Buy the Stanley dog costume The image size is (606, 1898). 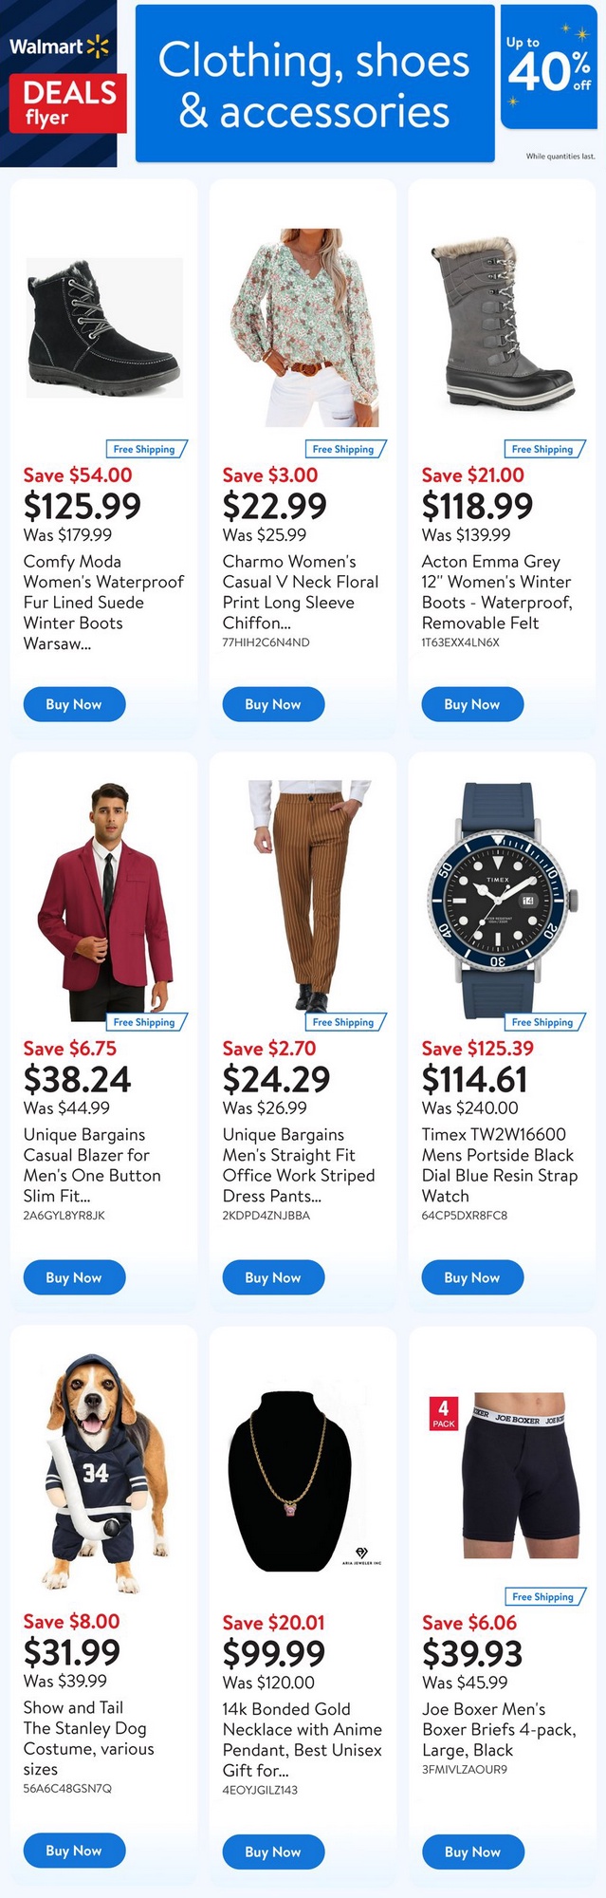click(x=74, y=1851)
